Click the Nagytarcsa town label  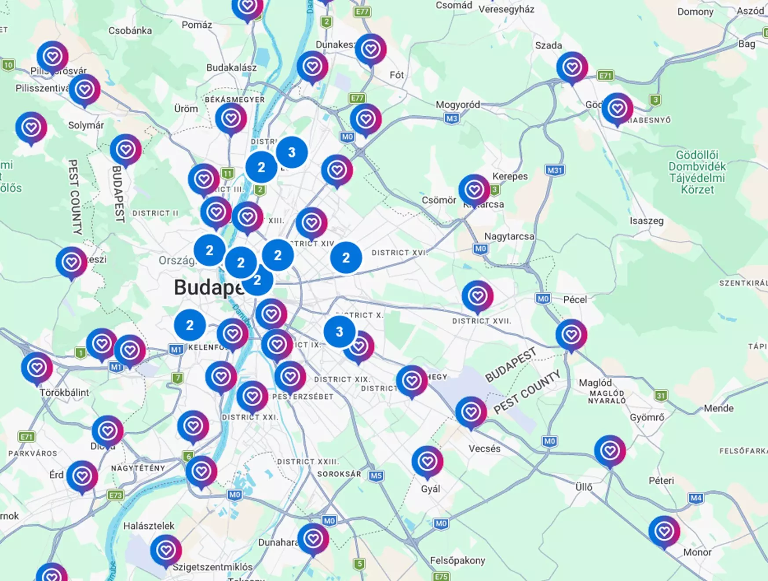509,236
